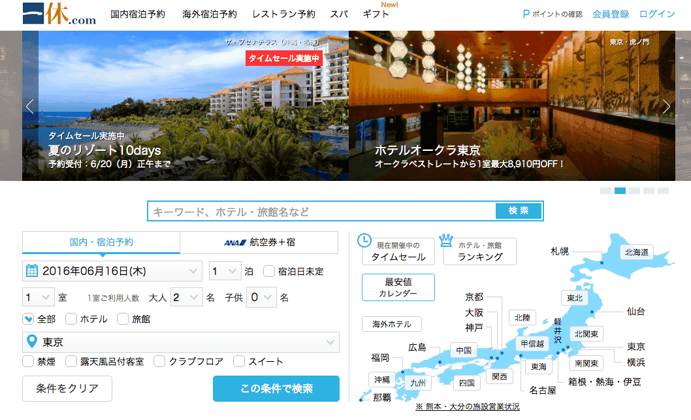Select last carousel indicator dot

[x=663, y=191]
